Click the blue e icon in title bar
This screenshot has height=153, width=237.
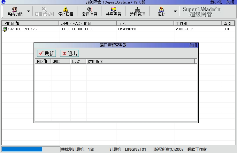click(3, 2)
